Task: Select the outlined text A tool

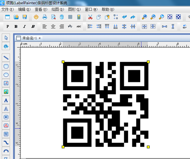Action: click(6, 109)
